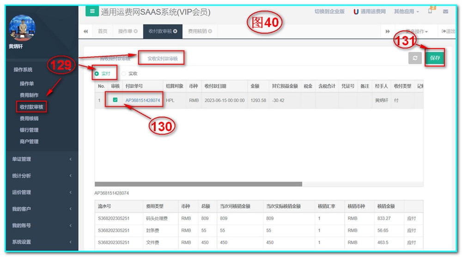Select the 实付 radio button
The image size is (462, 257).
(97, 73)
